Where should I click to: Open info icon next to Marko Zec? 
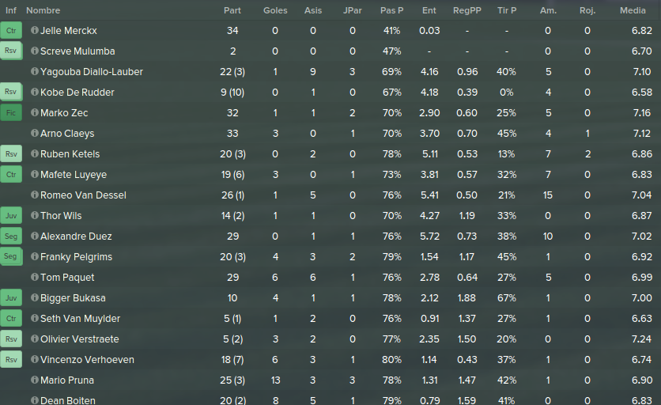coord(34,113)
